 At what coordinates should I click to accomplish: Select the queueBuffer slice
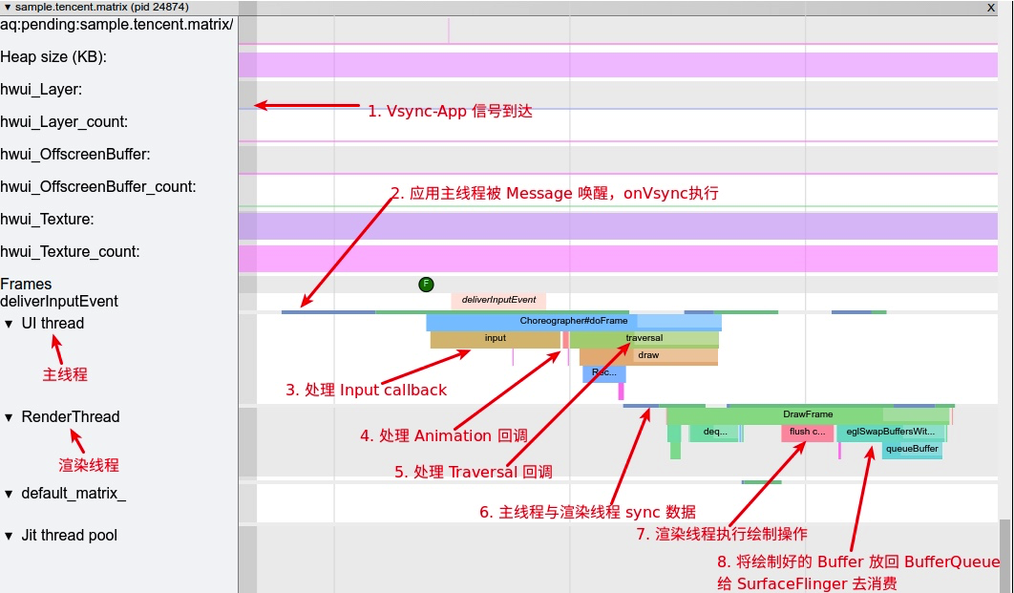point(911,449)
